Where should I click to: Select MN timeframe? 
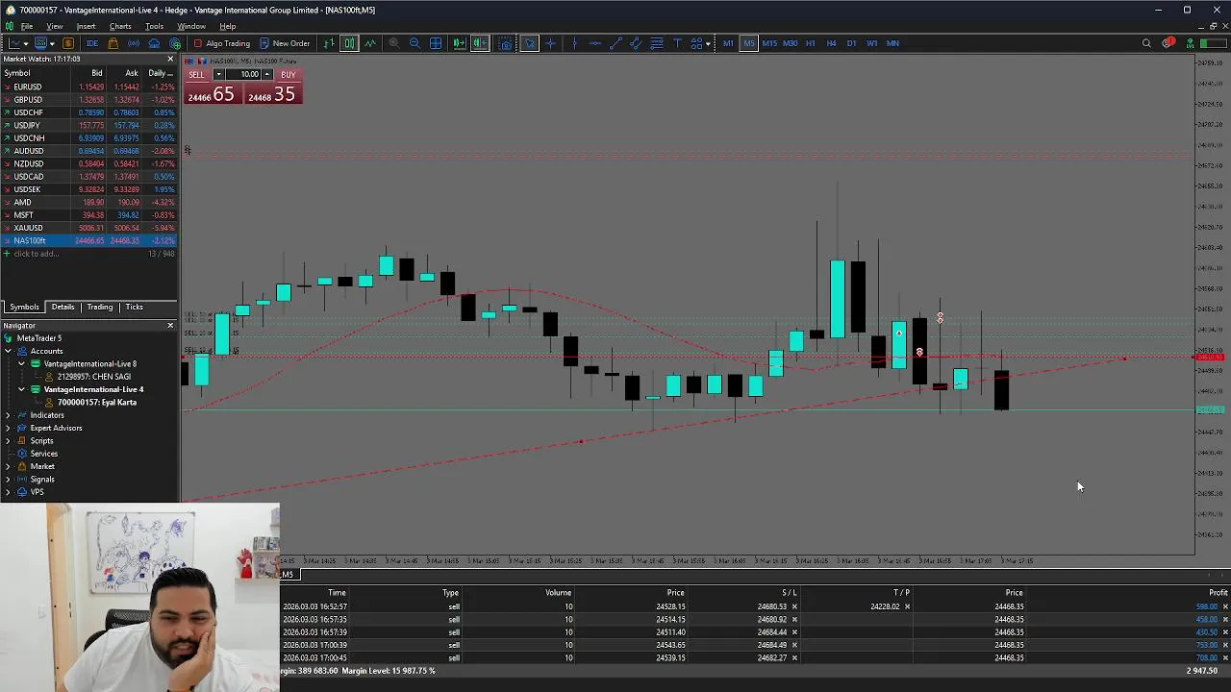click(x=892, y=43)
